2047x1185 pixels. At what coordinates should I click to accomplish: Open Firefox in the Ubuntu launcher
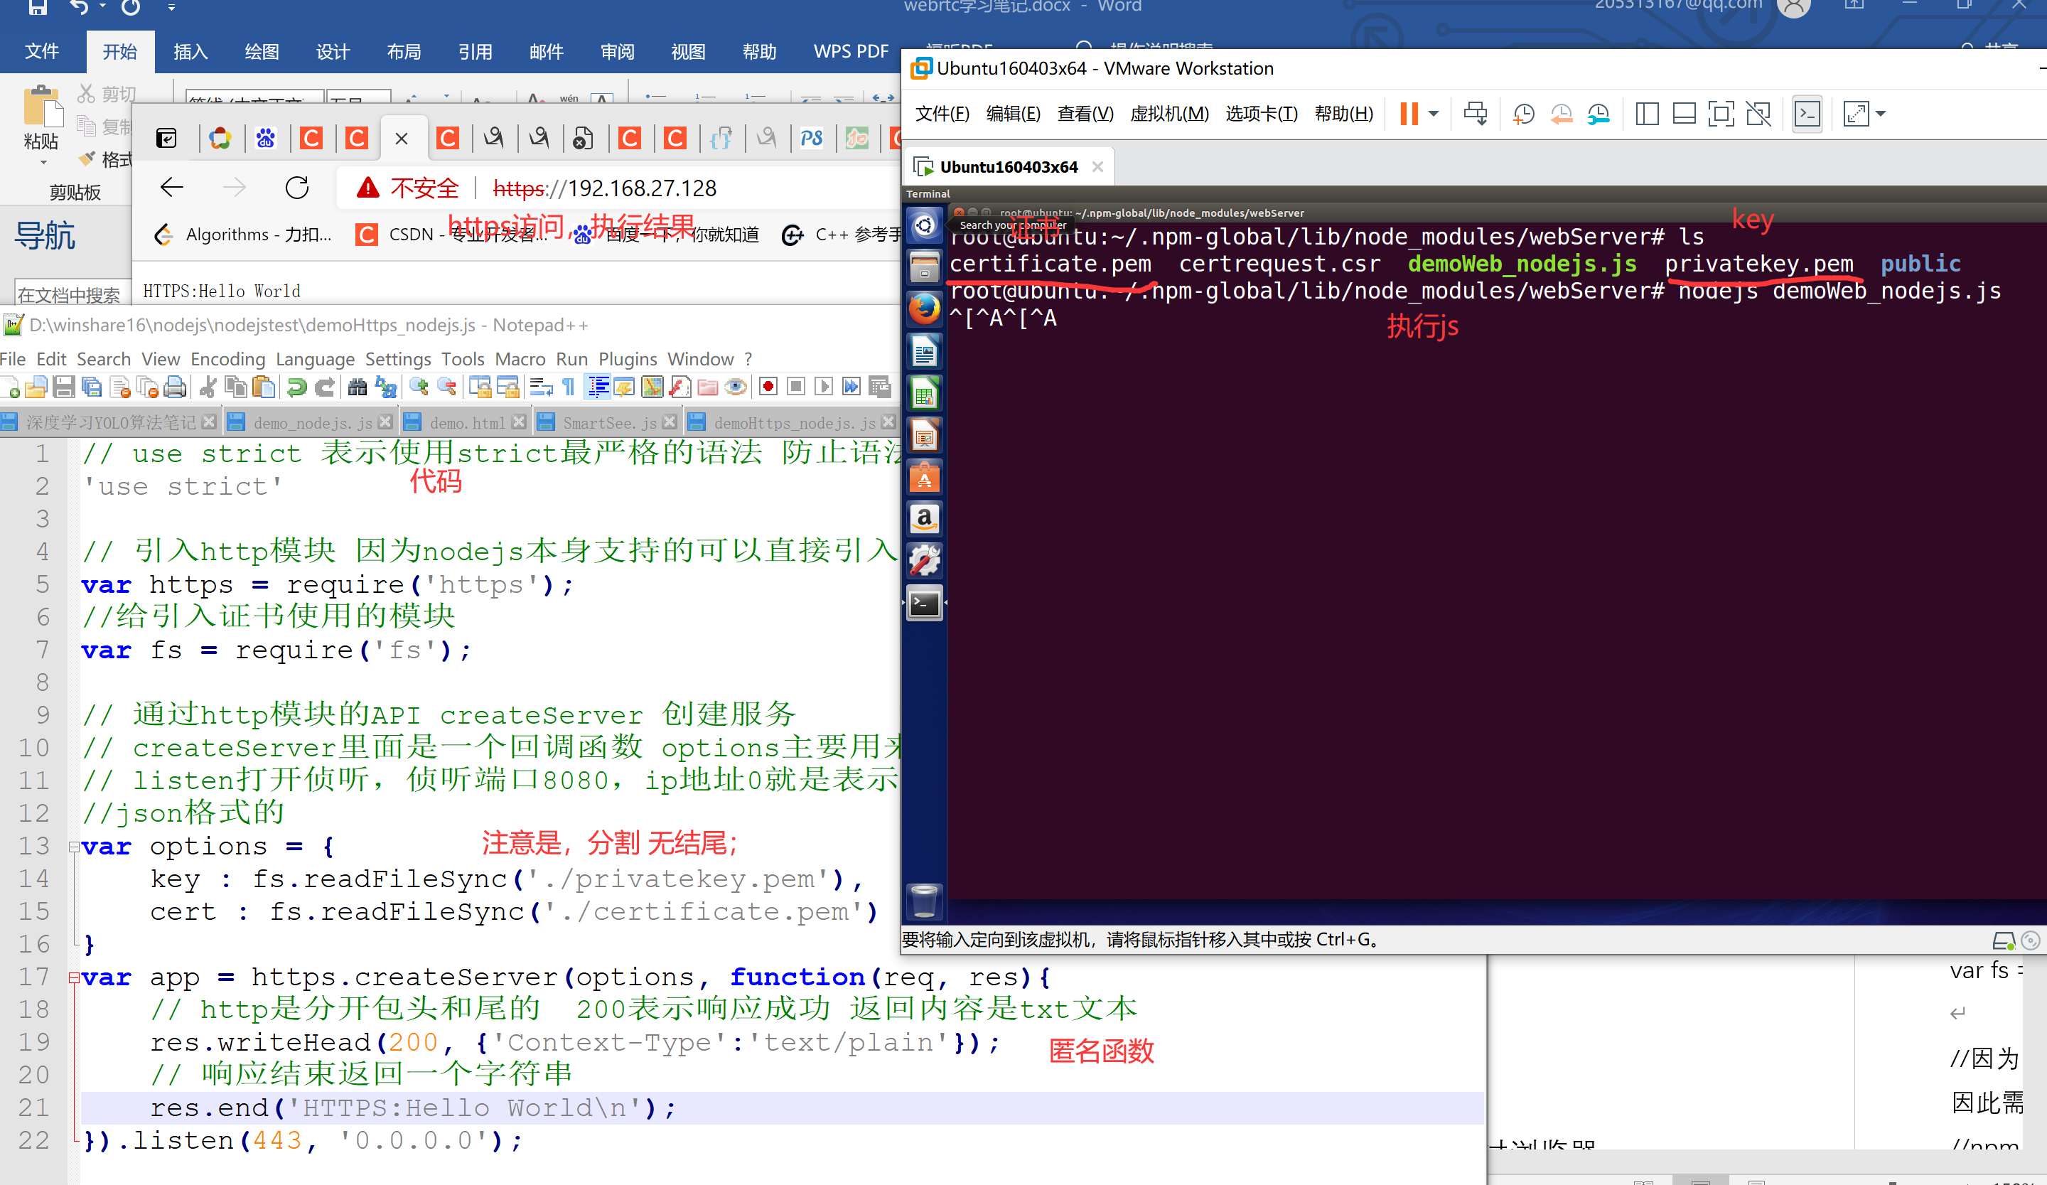925,309
